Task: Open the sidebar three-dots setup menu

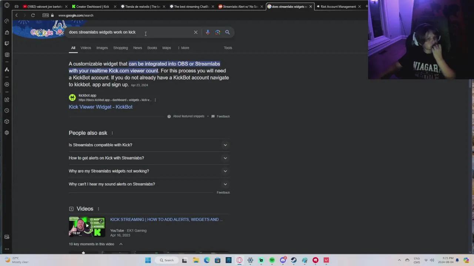Action: coord(7,249)
